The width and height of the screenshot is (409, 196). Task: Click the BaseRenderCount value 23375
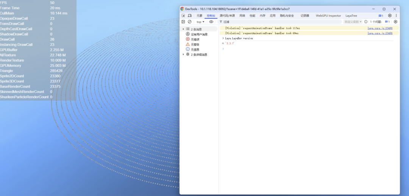55,86
